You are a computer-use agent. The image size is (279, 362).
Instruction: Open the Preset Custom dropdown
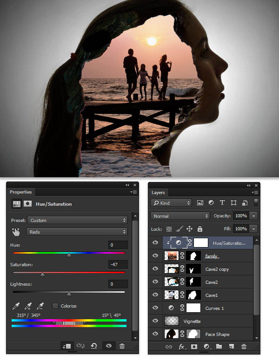coord(77,220)
